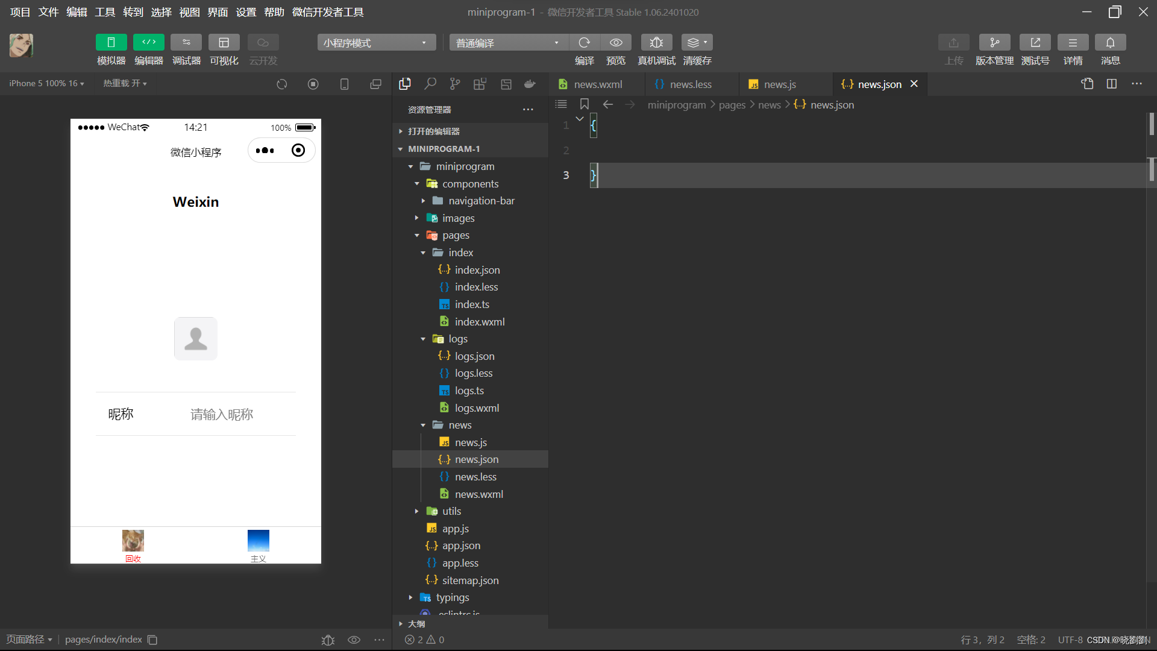Click the 主义 tab in the simulator

click(258, 546)
